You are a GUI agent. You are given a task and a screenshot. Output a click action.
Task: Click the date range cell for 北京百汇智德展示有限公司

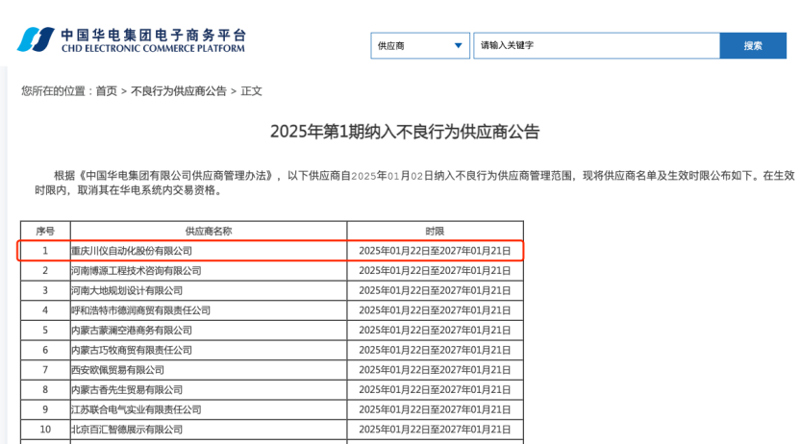(435, 430)
